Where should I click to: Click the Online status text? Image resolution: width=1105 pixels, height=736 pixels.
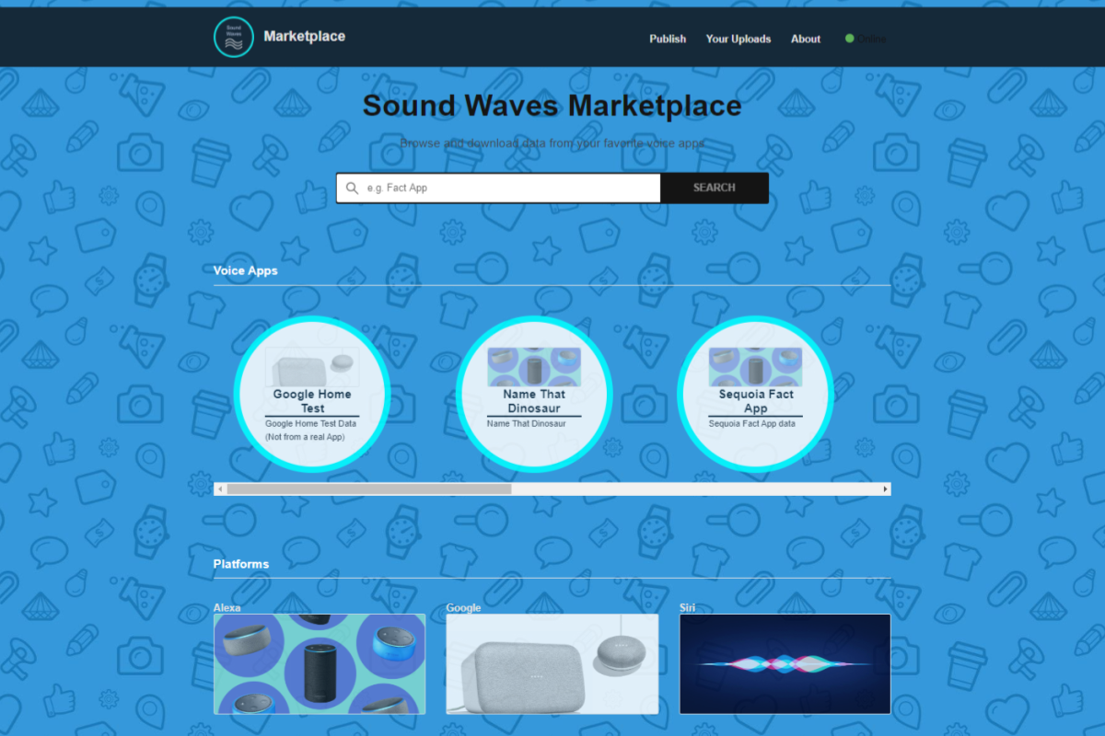tap(873, 39)
